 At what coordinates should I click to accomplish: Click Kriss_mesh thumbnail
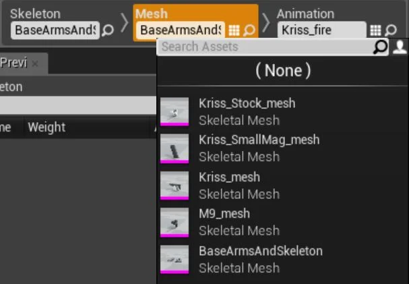coord(175,186)
